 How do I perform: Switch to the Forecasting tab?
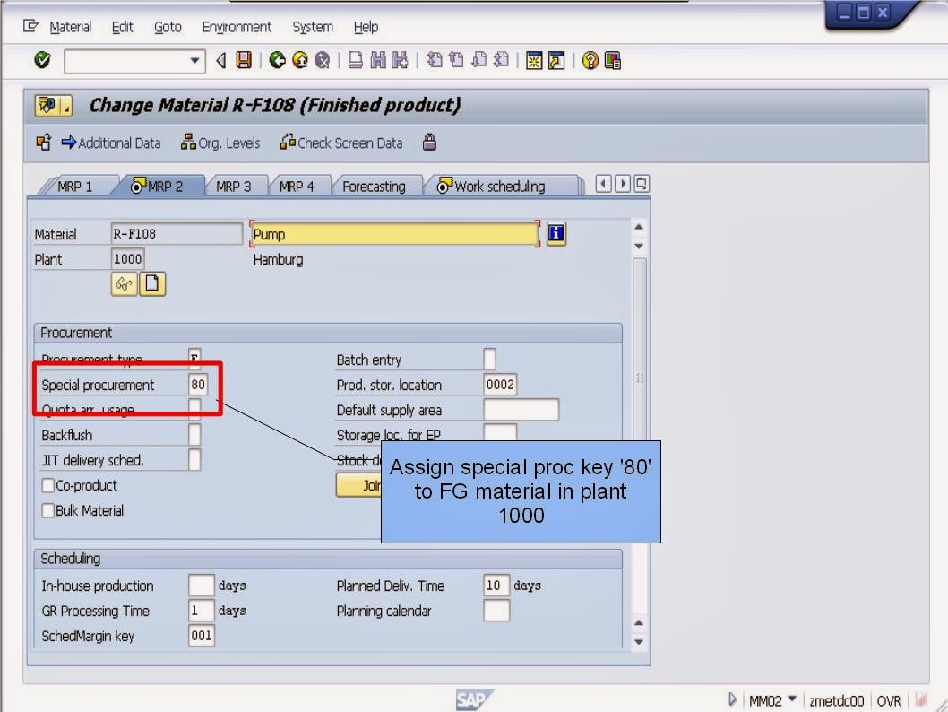(x=375, y=186)
